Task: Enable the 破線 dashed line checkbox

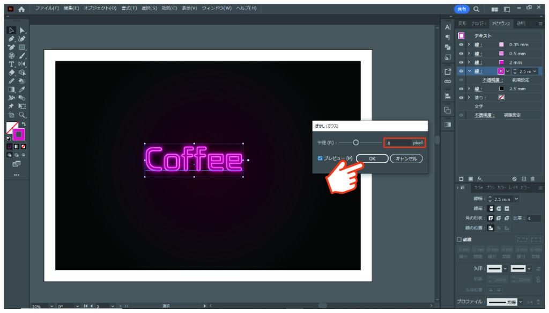Action: 459,239
